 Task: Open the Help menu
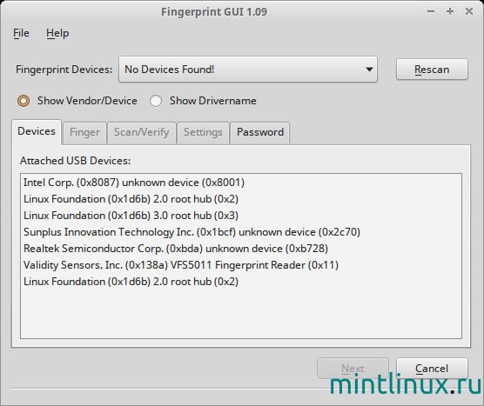click(57, 33)
